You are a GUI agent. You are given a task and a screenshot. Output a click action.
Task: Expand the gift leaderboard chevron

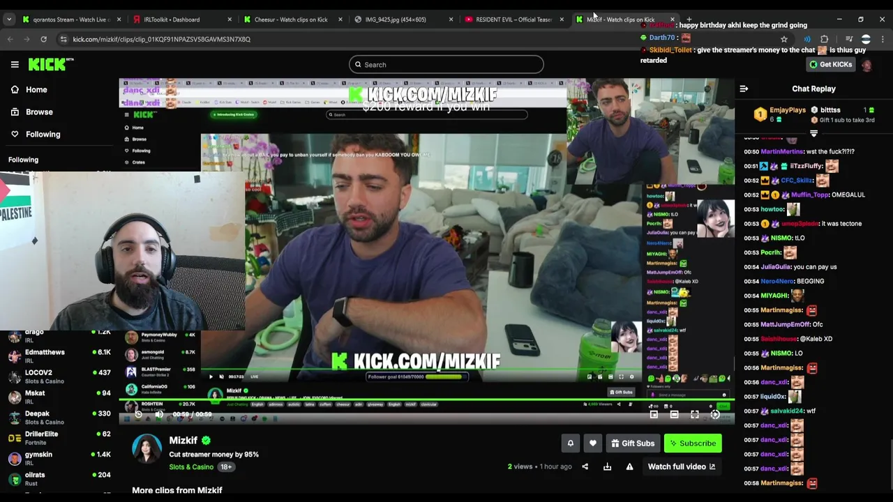[x=813, y=132]
